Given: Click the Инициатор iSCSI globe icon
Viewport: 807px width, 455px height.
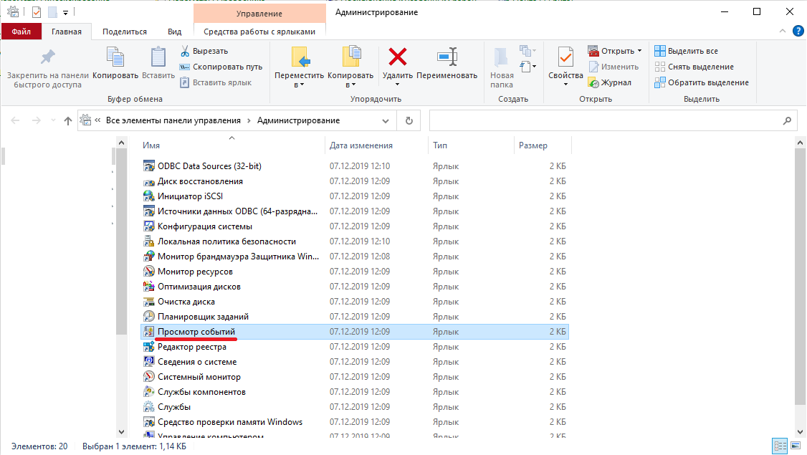Looking at the screenshot, I should [149, 196].
